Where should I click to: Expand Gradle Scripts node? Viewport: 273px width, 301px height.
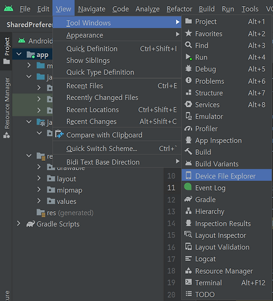19,223
